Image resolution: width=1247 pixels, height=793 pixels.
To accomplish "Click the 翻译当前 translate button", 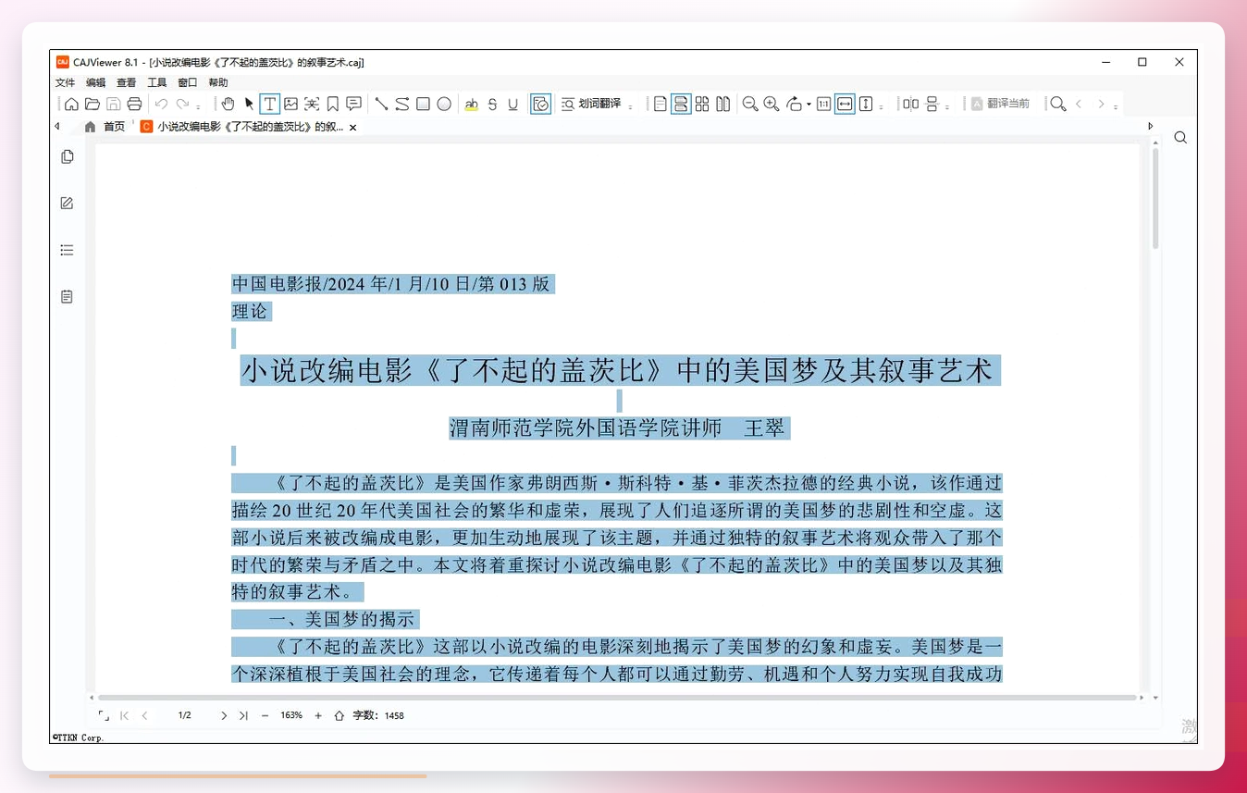I will (x=1000, y=104).
